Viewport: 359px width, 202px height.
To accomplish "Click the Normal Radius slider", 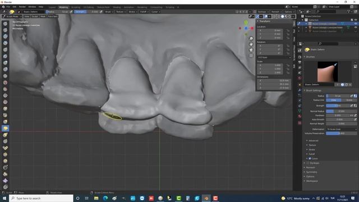I will (x=341, y=111).
